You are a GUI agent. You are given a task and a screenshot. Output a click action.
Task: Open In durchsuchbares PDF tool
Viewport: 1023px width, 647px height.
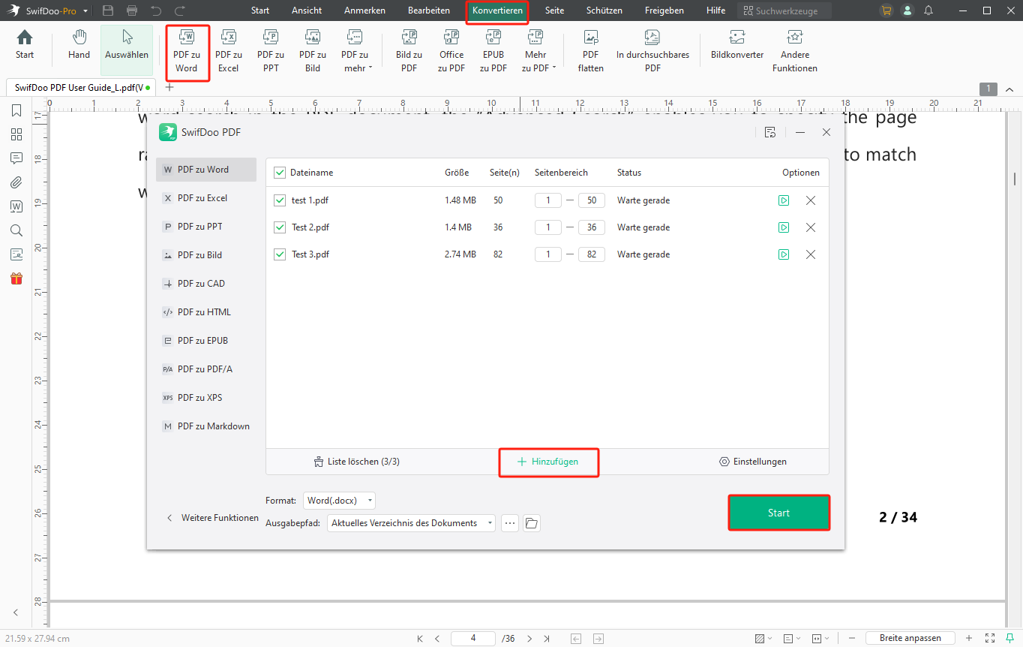tap(652, 51)
